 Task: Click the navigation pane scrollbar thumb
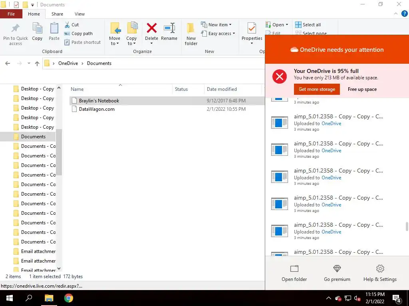59,152
